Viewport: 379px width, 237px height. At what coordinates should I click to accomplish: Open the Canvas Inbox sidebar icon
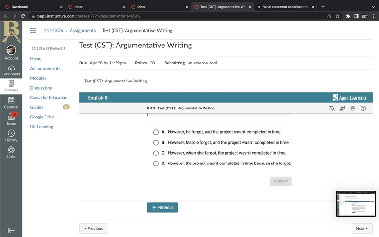click(x=11, y=119)
